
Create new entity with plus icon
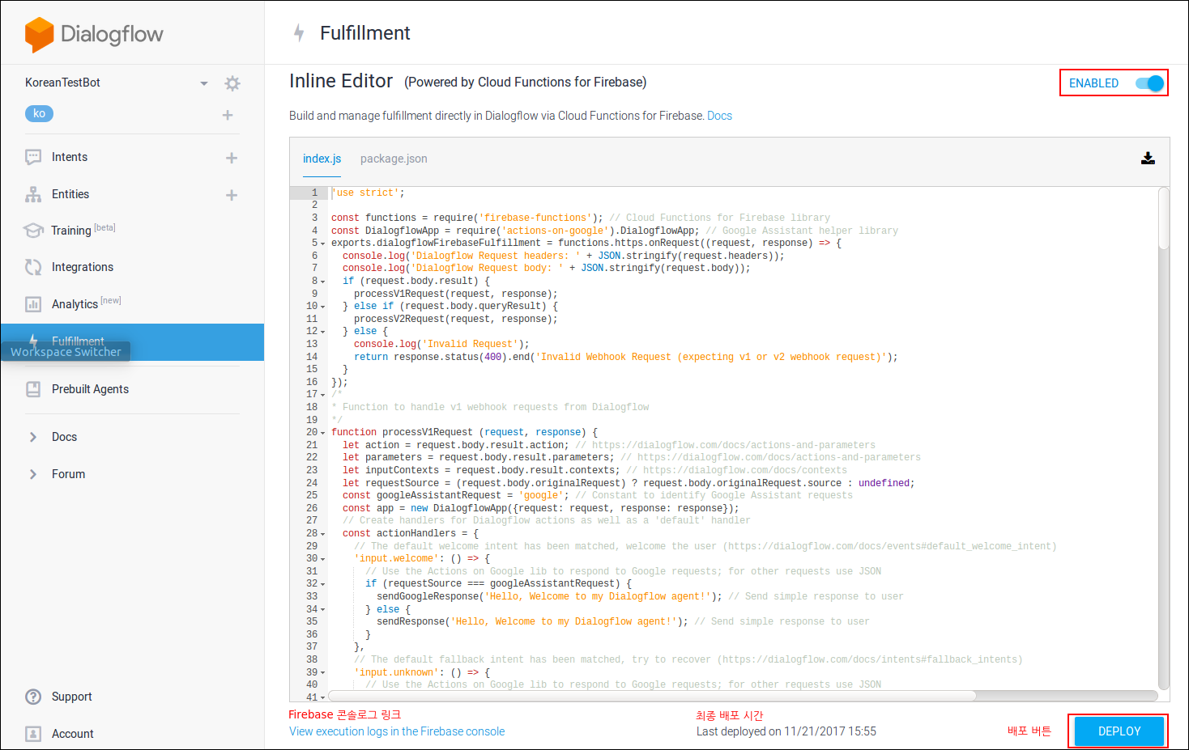tap(232, 195)
